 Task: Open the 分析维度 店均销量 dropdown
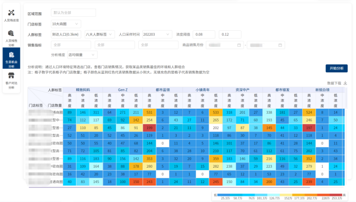tap(82, 55)
